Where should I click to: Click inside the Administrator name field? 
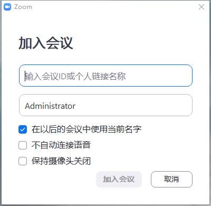[105, 105]
